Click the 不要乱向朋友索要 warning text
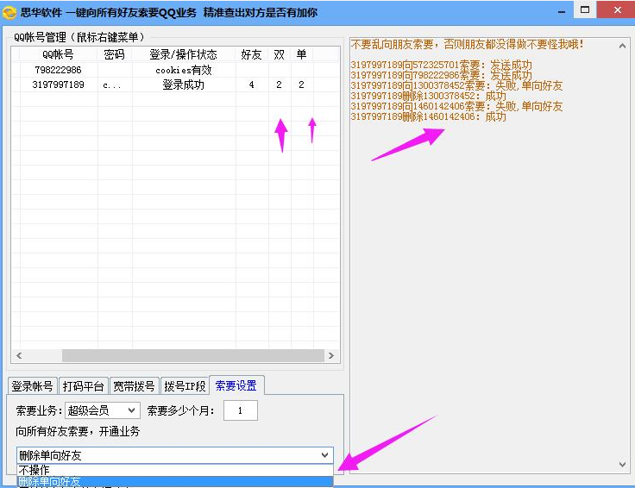 coord(468,44)
